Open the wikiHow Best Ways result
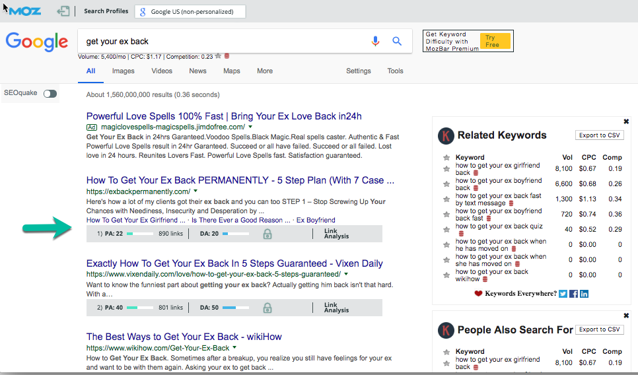The width and height of the screenshot is (638, 375). [184, 337]
